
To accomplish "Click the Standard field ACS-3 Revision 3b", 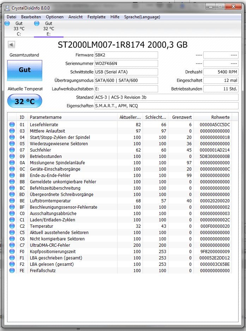I will [x=166, y=97].
